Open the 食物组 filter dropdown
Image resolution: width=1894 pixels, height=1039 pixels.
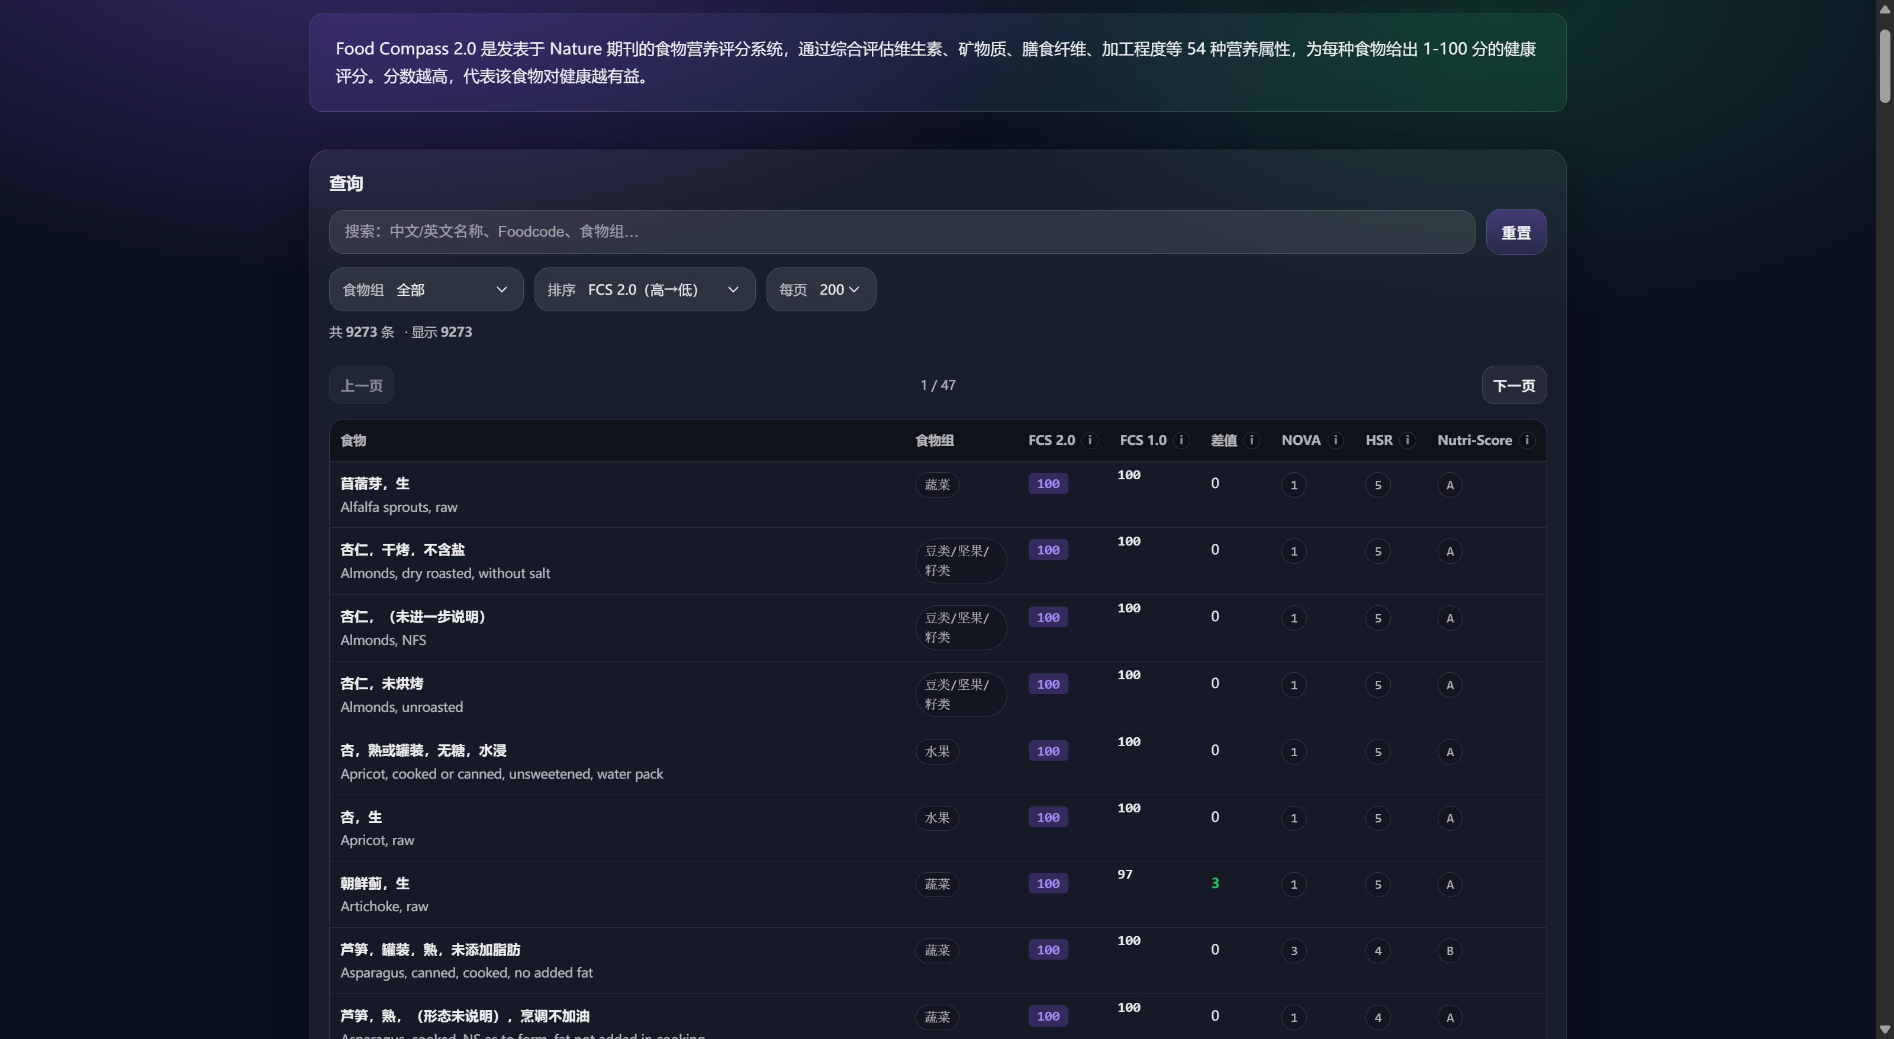(x=426, y=289)
